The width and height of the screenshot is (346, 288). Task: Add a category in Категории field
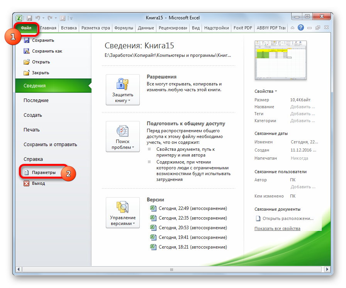[302, 121]
